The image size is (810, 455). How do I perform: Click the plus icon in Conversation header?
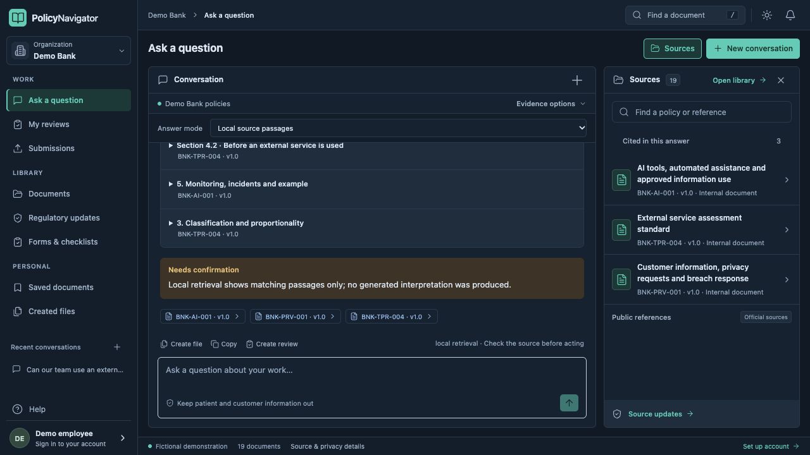(577, 80)
